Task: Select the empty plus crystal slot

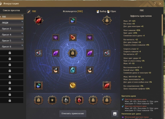Action: click(52, 100)
